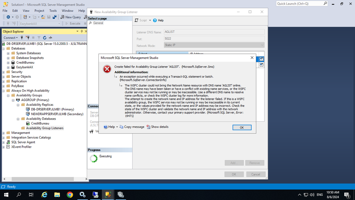Image resolution: width=355 pixels, height=200 pixels.
Task: Select the EazybankAX database tree item
Action: (x=25, y=67)
